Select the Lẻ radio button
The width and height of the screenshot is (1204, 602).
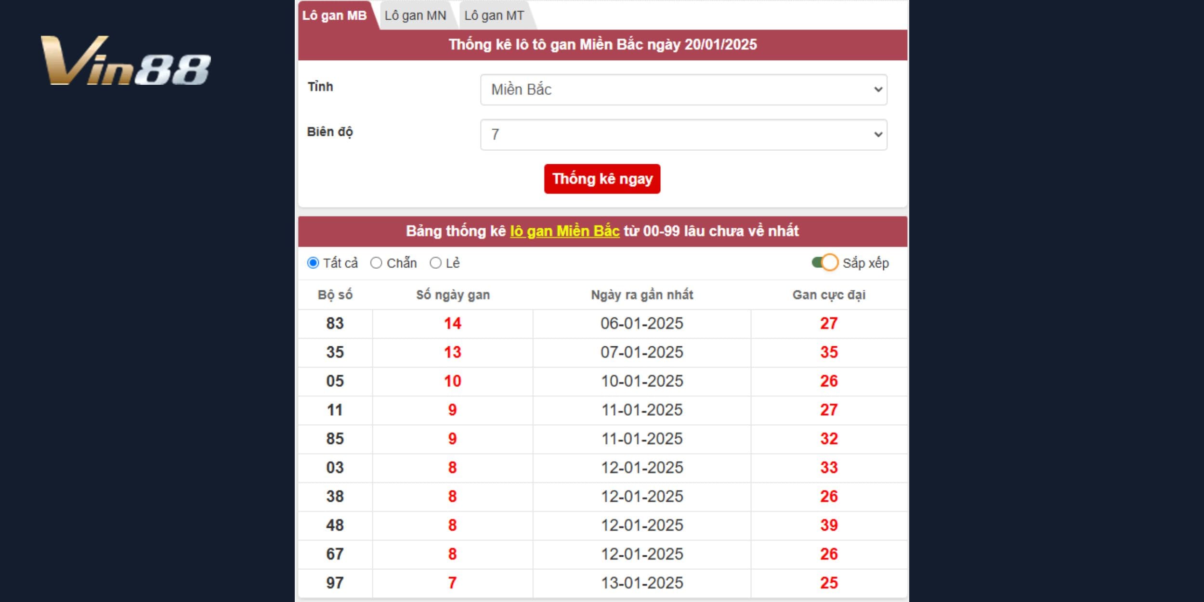click(x=435, y=263)
